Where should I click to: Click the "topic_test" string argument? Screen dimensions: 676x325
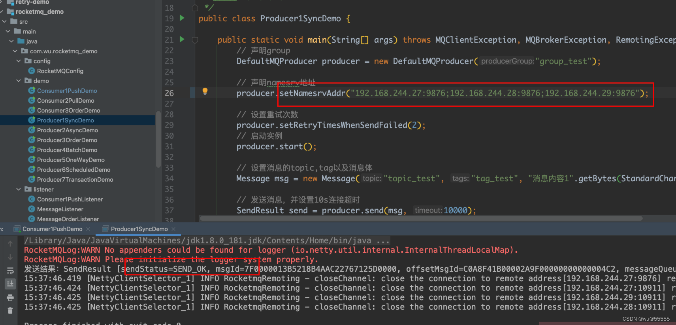[411, 178]
